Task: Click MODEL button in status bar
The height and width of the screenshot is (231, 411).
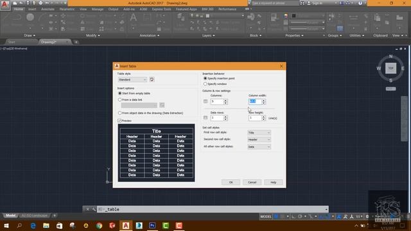Action: tap(265, 216)
